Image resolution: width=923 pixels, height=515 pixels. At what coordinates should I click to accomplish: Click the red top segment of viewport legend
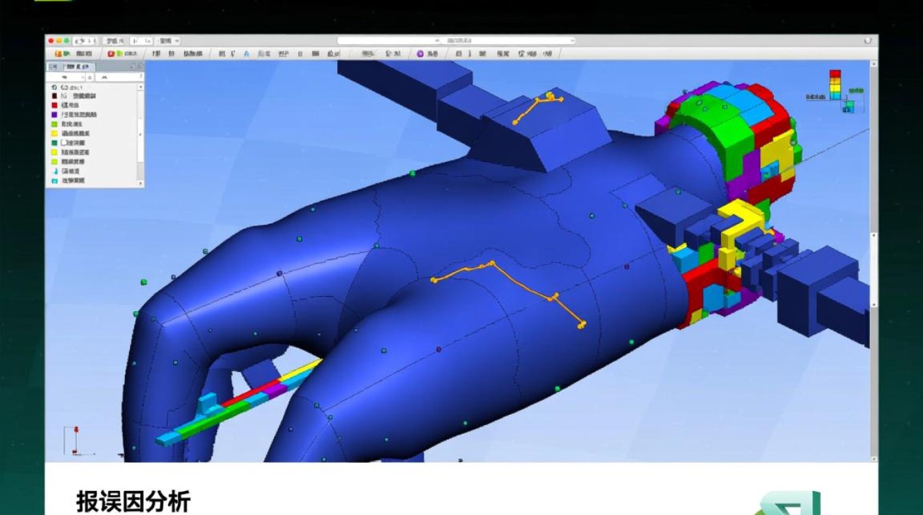coord(835,73)
